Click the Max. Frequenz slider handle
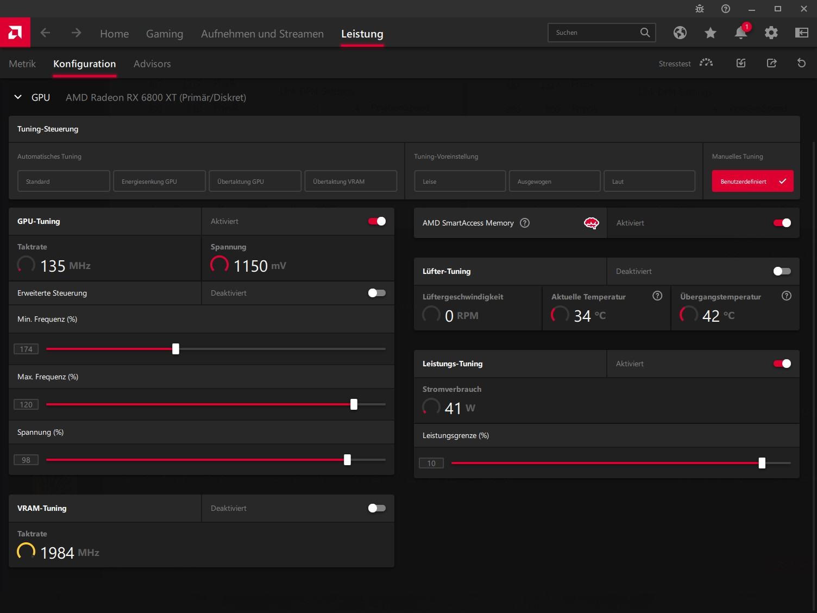This screenshot has height=613, width=817. click(354, 404)
